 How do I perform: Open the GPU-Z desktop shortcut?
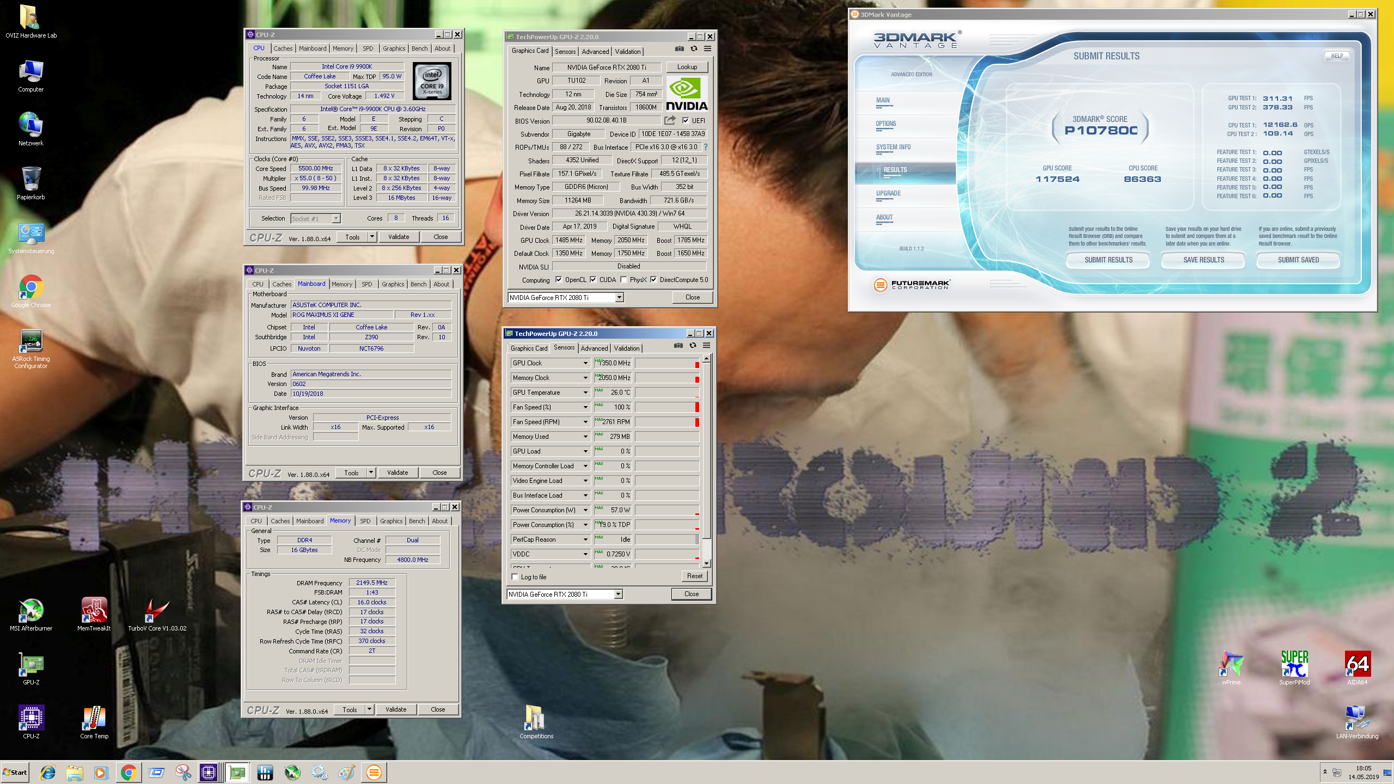(31, 668)
